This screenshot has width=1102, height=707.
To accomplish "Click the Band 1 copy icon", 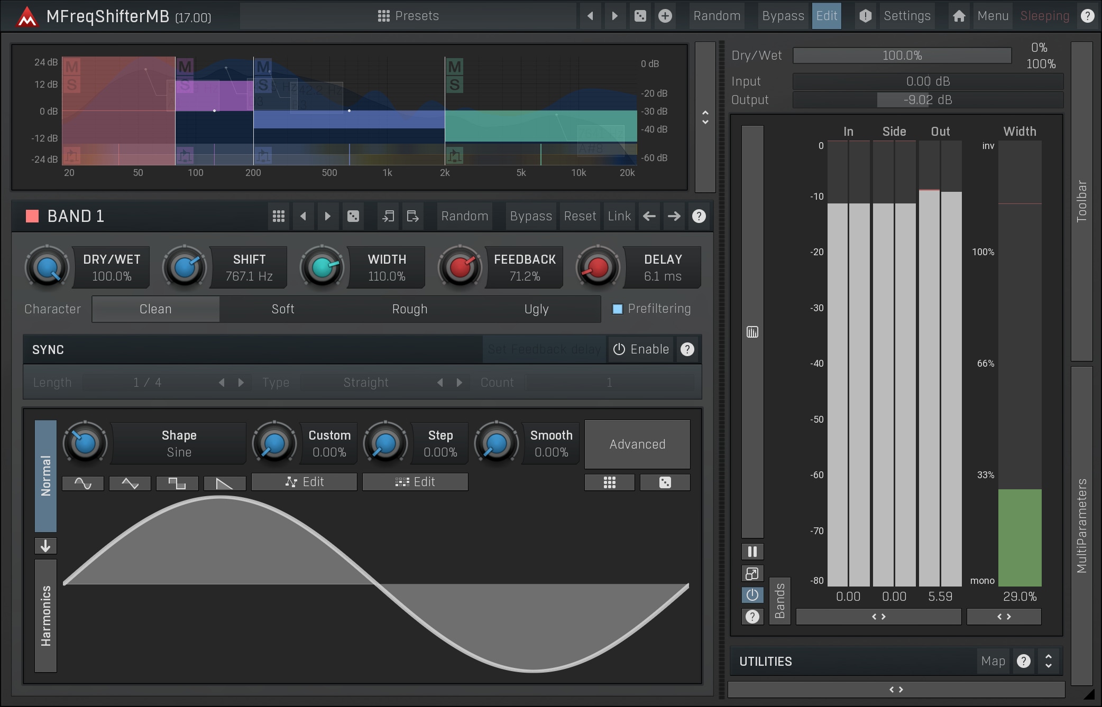I will click(x=388, y=216).
